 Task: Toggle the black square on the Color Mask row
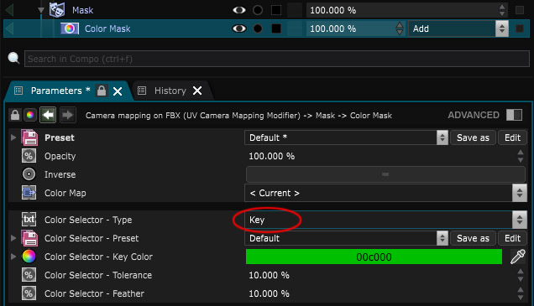coord(276,29)
